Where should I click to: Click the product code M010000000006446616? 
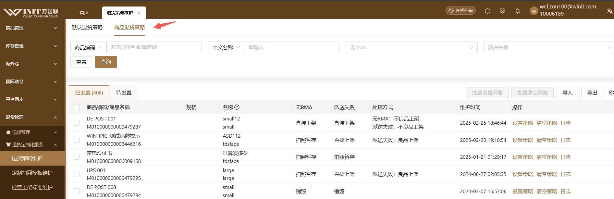click(x=114, y=144)
